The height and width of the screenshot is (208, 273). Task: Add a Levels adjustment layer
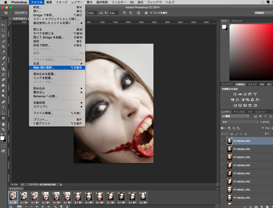(240, 94)
